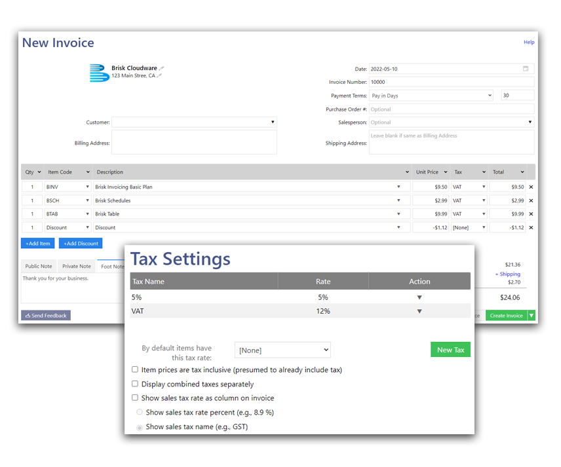The width and height of the screenshot is (561, 467).
Task: Select 'Show sales tax name' radio option
Action: pyautogui.click(x=140, y=427)
